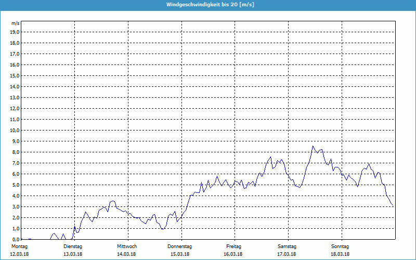Click the Mittwoch day label

[x=127, y=246]
